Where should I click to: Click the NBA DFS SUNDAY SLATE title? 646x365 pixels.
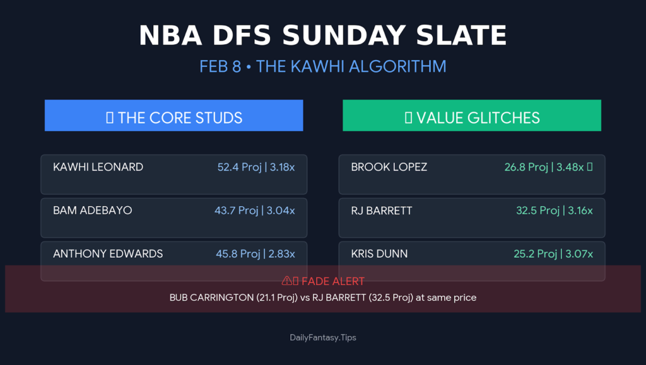323,36
